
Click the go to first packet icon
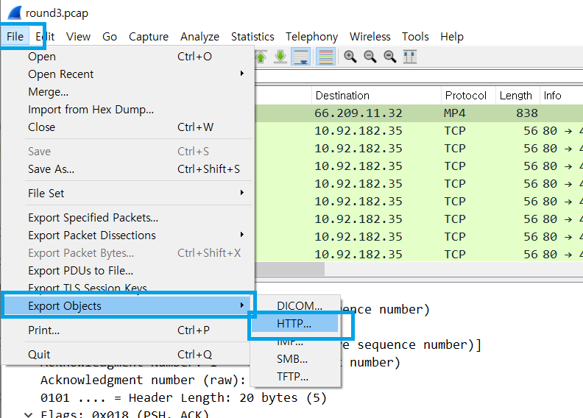tap(261, 57)
